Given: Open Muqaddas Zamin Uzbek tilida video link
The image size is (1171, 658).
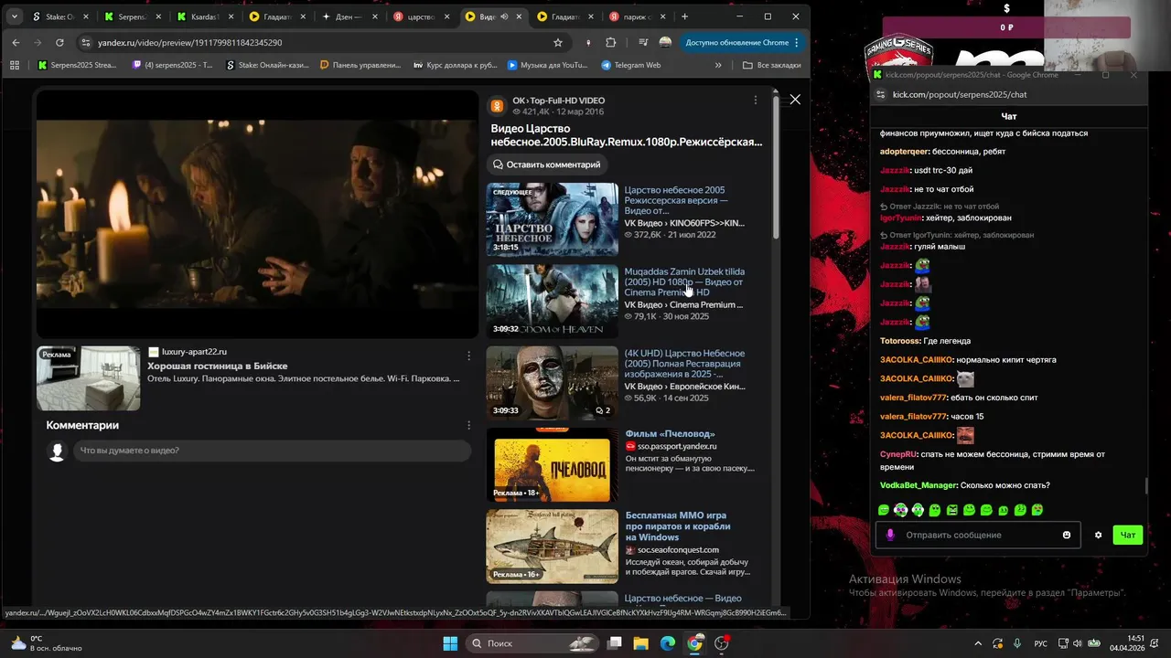Looking at the screenshot, I should tap(684, 281).
